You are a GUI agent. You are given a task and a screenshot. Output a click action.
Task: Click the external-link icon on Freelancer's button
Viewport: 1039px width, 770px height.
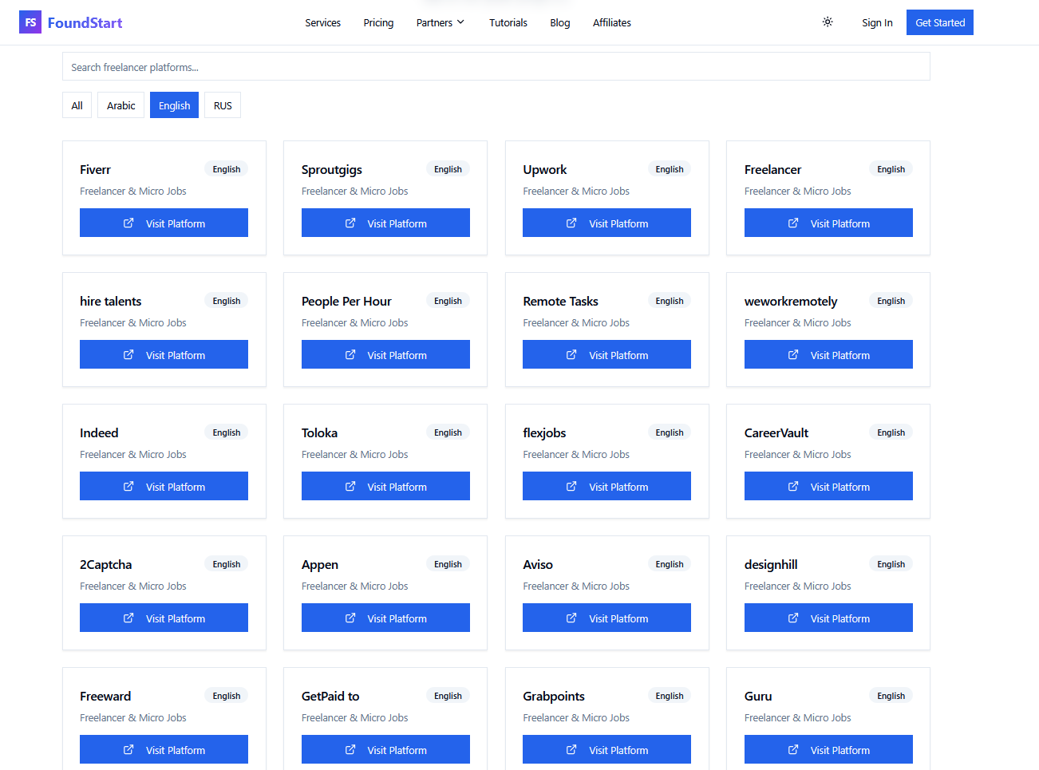(x=793, y=223)
